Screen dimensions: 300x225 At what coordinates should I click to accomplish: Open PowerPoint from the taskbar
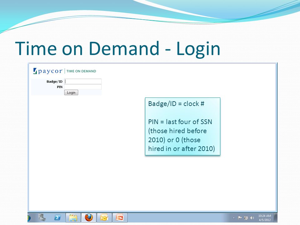(x=120, y=218)
